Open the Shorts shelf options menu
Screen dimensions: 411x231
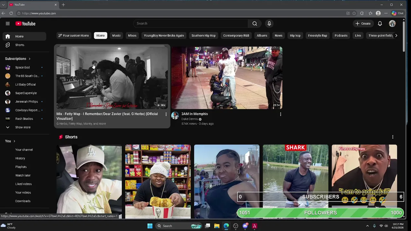coord(393,137)
